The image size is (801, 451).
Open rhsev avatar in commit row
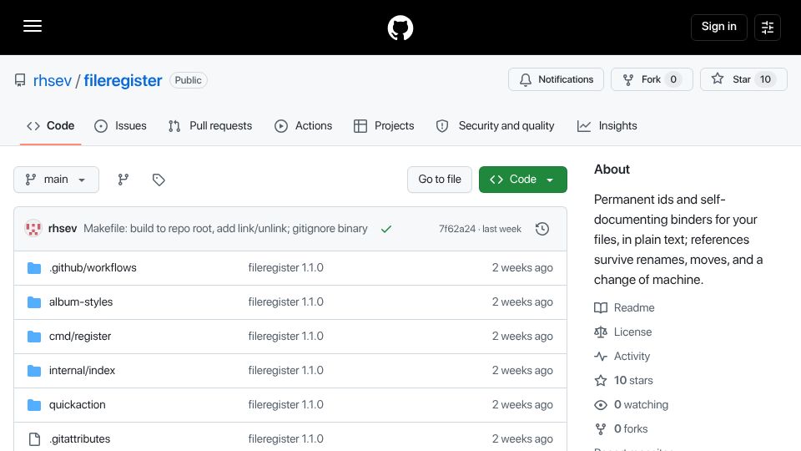[x=33, y=229]
